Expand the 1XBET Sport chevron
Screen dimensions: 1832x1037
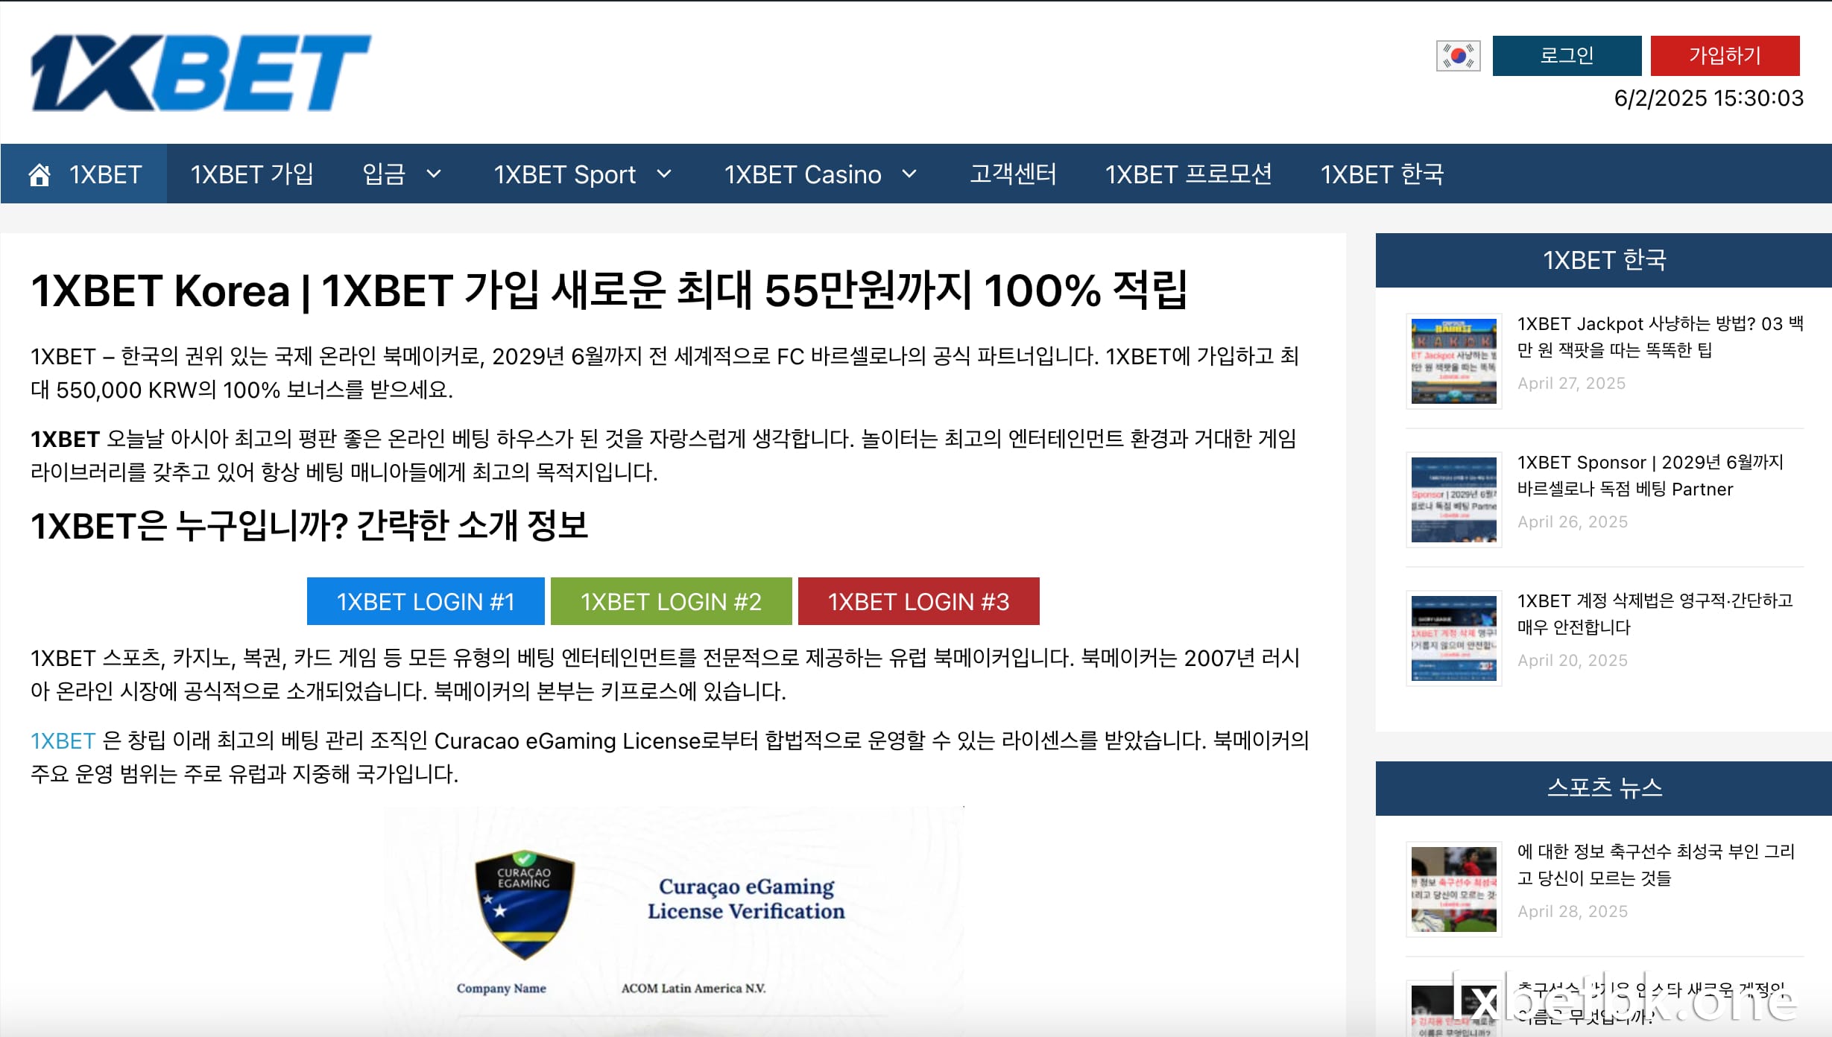[664, 174]
